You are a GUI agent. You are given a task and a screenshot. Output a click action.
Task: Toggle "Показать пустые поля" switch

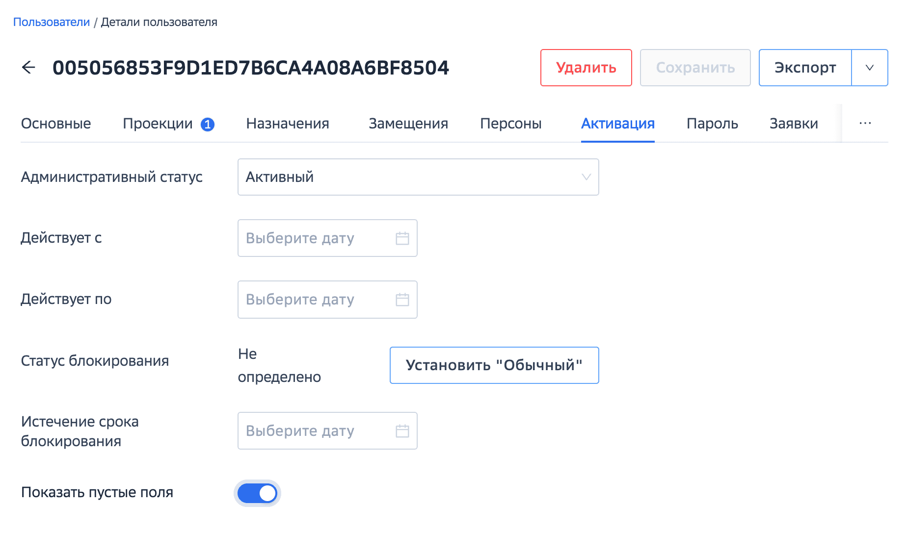pyautogui.click(x=257, y=493)
